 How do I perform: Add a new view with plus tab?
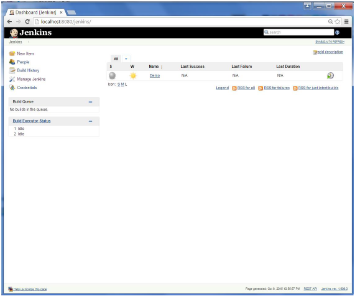[126, 58]
